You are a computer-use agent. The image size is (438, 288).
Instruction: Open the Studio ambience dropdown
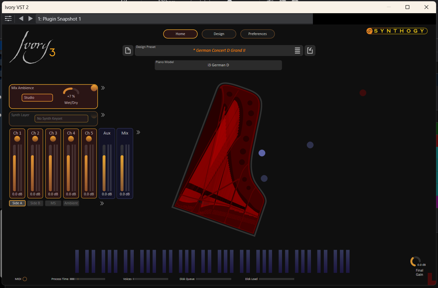(x=37, y=98)
